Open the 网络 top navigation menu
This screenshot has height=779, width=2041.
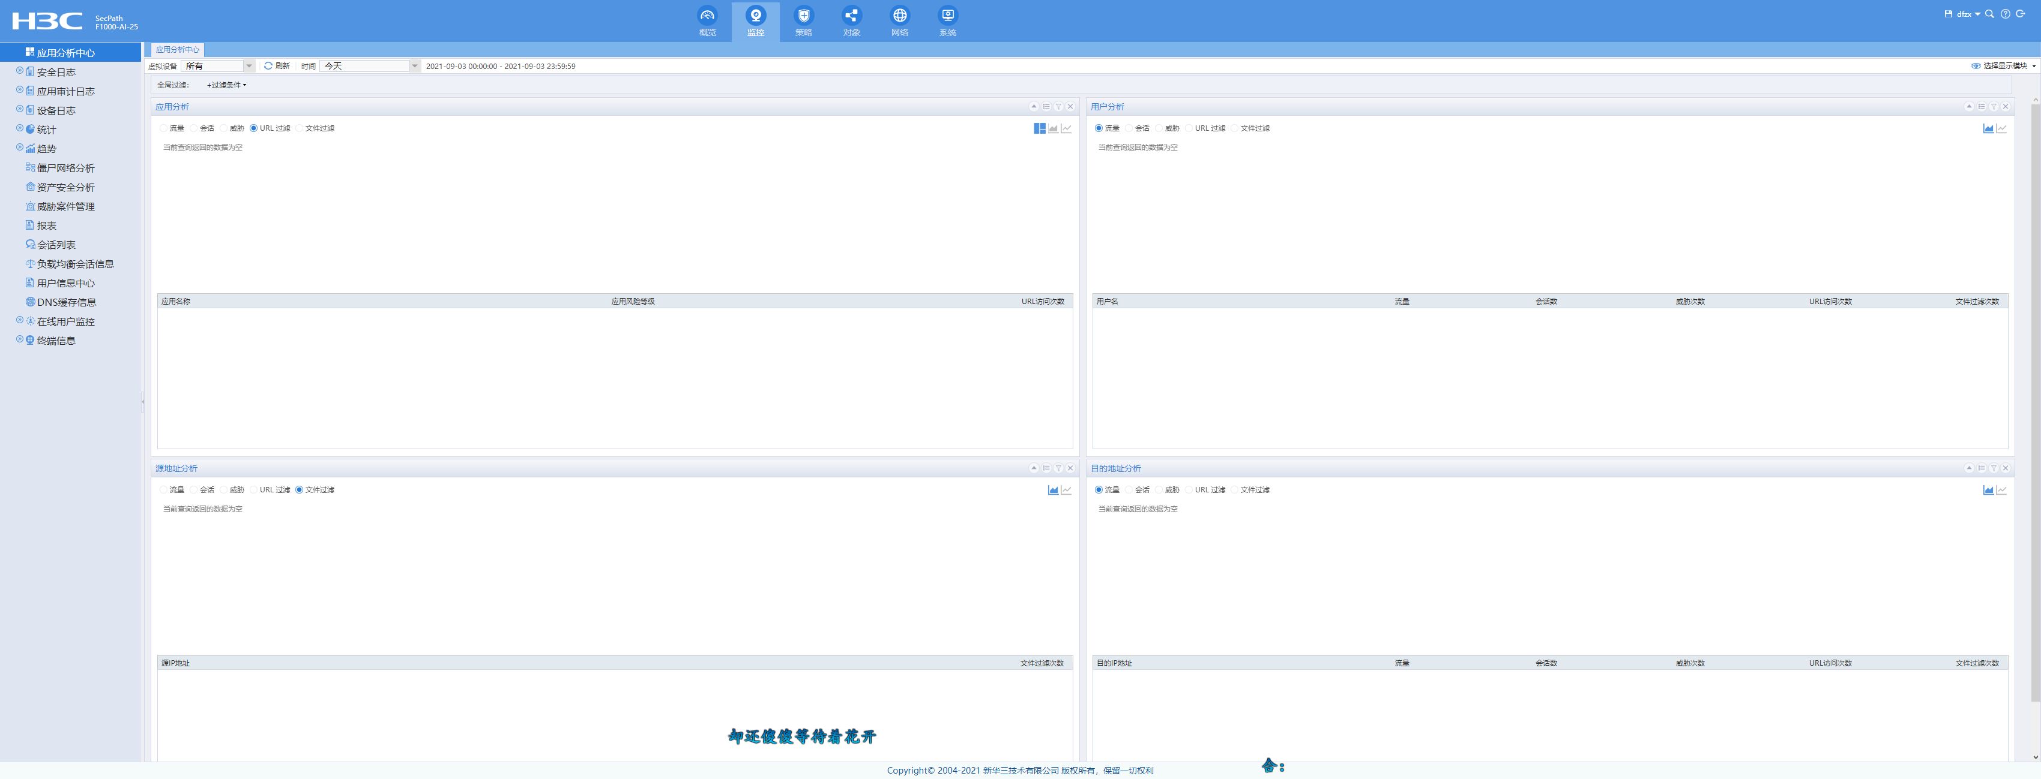tap(899, 20)
